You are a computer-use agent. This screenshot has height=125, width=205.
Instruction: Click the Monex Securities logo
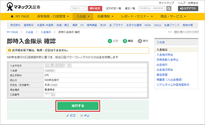[x=24, y=7]
